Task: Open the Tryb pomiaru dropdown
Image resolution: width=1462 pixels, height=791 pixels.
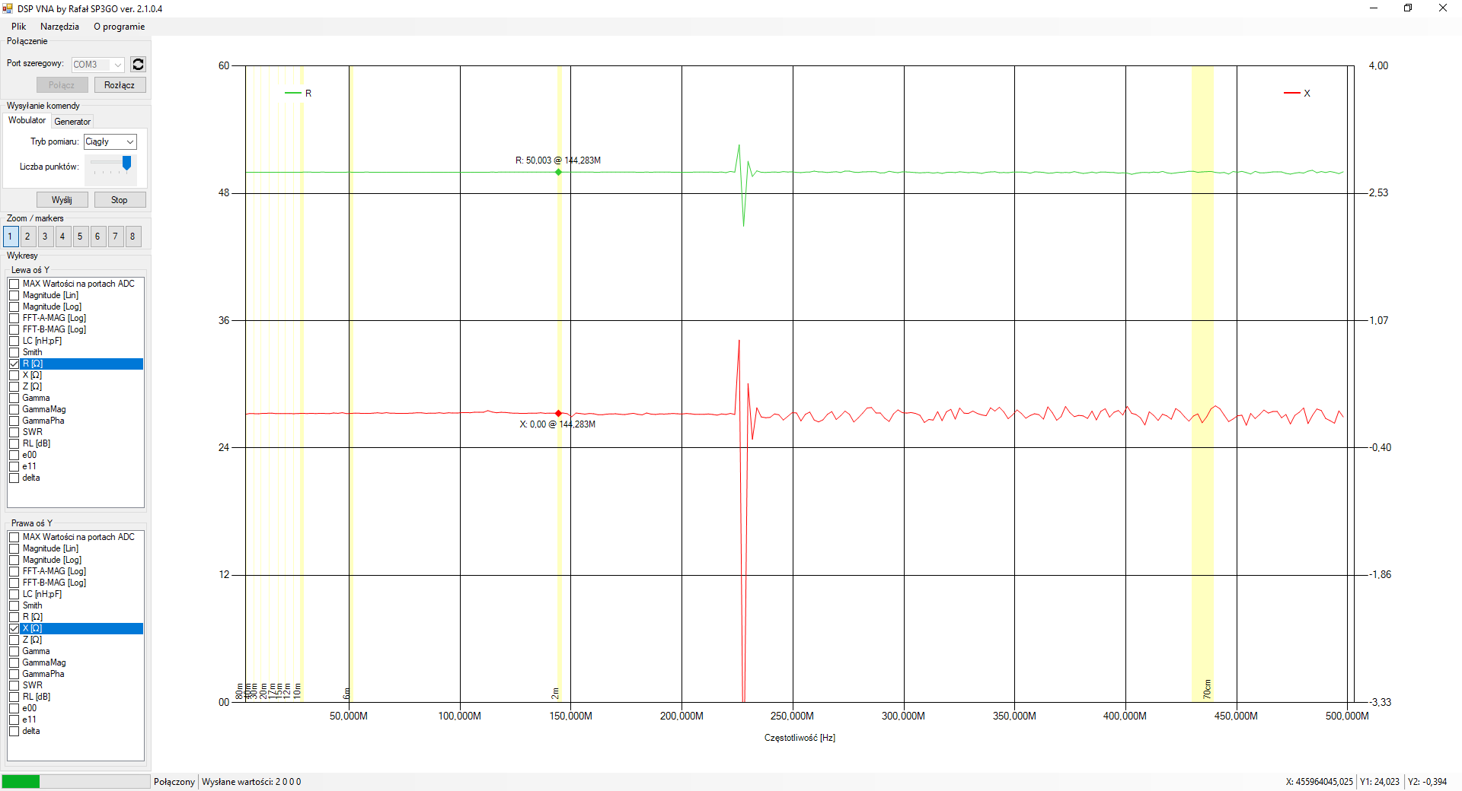Action: click(x=110, y=141)
